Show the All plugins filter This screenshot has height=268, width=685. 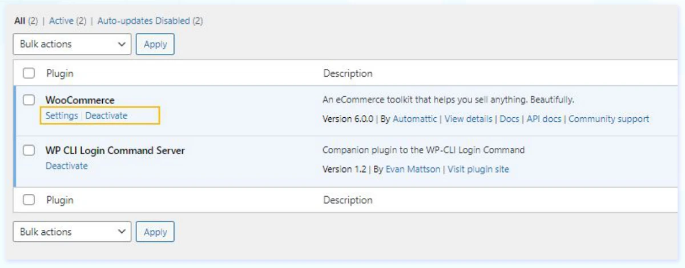click(19, 21)
